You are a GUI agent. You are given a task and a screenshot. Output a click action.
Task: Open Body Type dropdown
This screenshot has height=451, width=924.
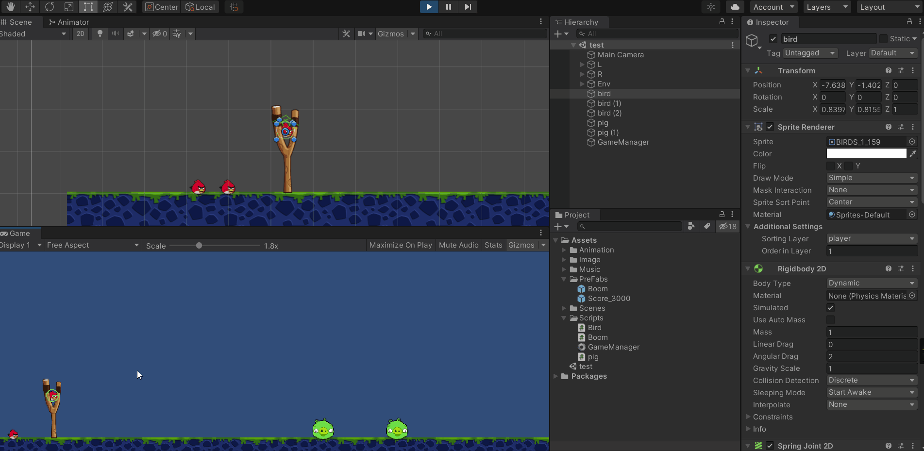coord(872,283)
